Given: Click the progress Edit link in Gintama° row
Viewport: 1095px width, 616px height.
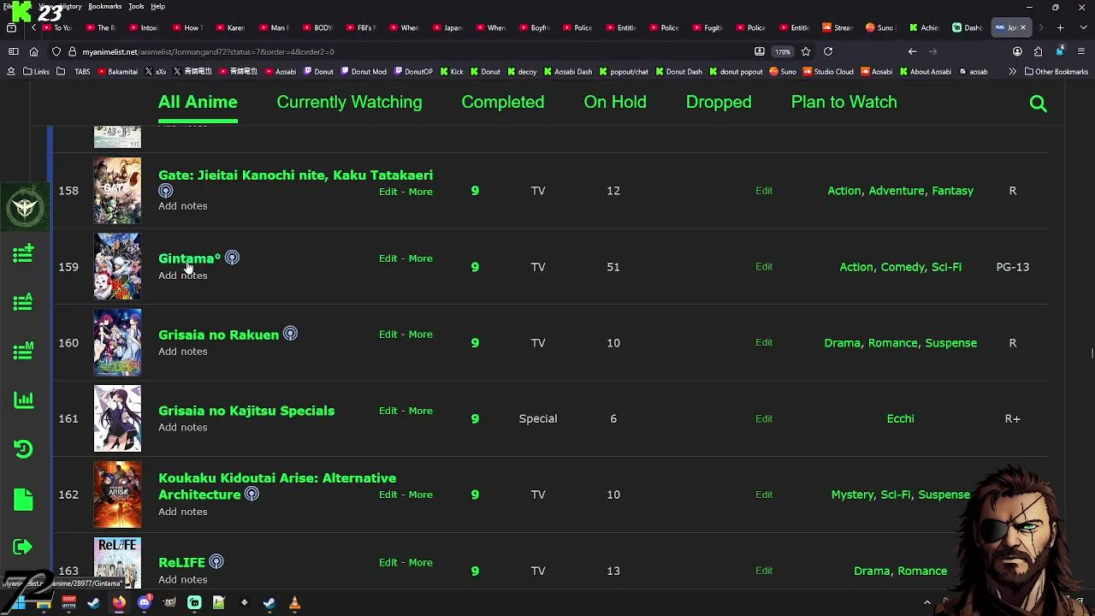Looking at the screenshot, I should (x=764, y=267).
